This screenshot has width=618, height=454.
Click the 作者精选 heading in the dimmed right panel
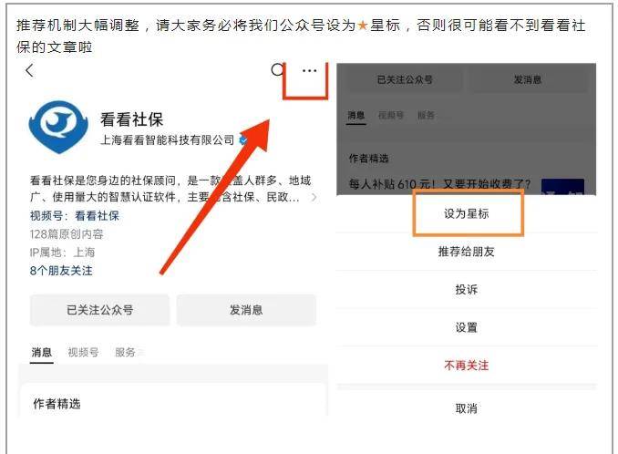[x=368, y=159]
